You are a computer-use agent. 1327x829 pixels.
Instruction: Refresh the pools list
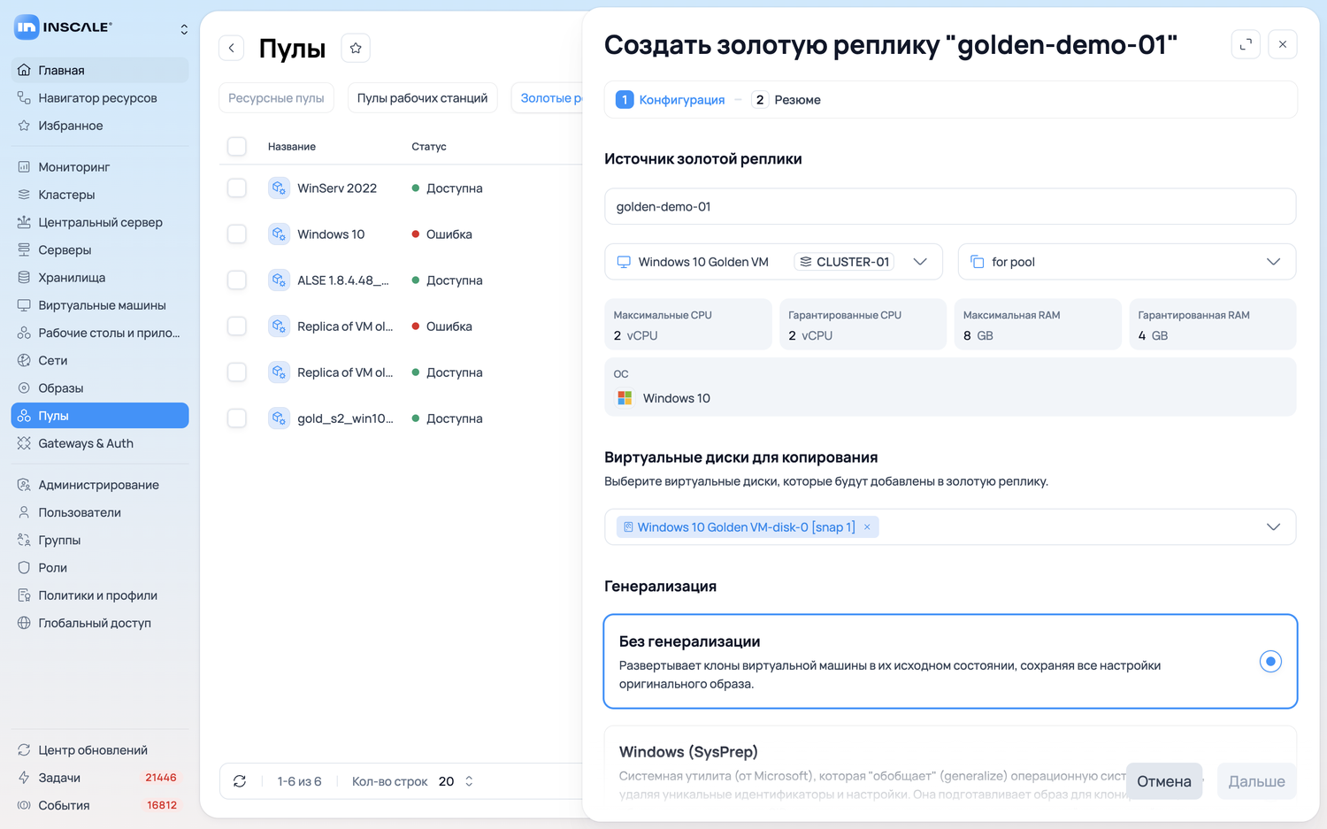click(240, 781)
